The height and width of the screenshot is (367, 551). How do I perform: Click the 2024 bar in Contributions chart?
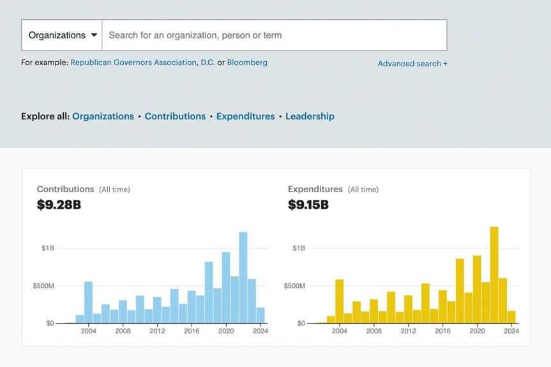(260, 315)
